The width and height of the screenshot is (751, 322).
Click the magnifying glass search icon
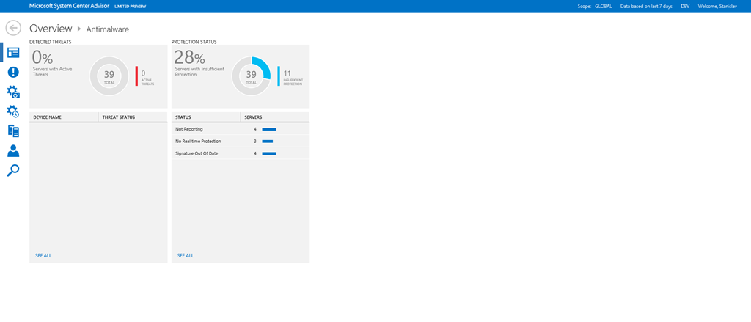pyautogui.click(x=13, y=171)
